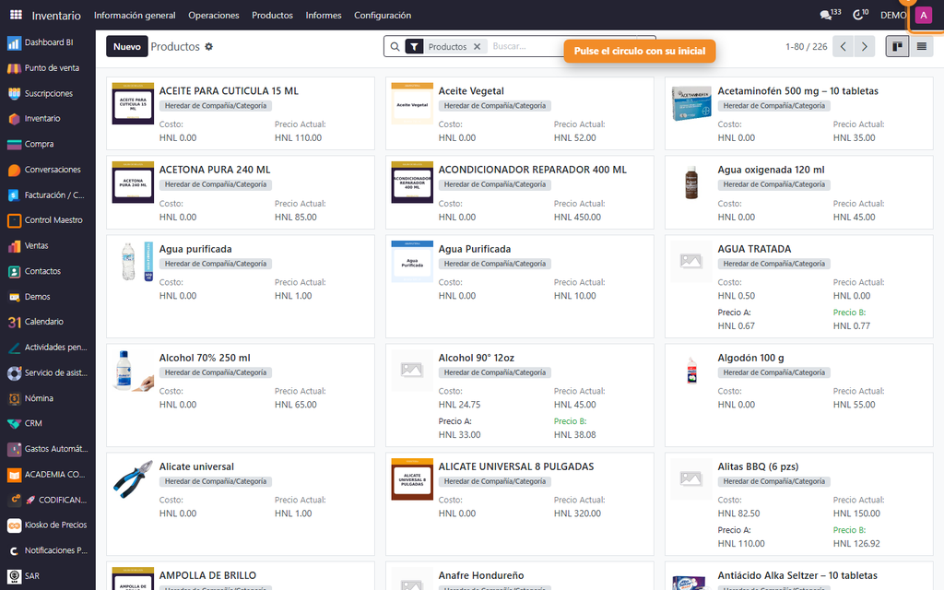This screenshot has height=590, width=944.
Task: Open the apps grid menu icon
Action: [17, 15]
